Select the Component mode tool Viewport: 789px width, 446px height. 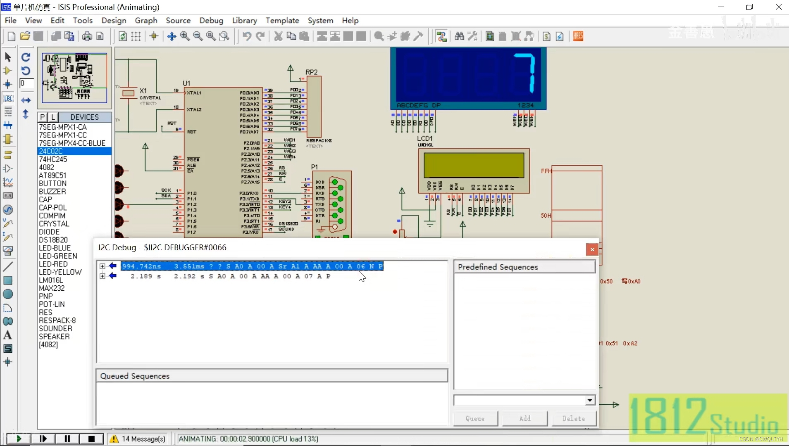tap(8, 71)
